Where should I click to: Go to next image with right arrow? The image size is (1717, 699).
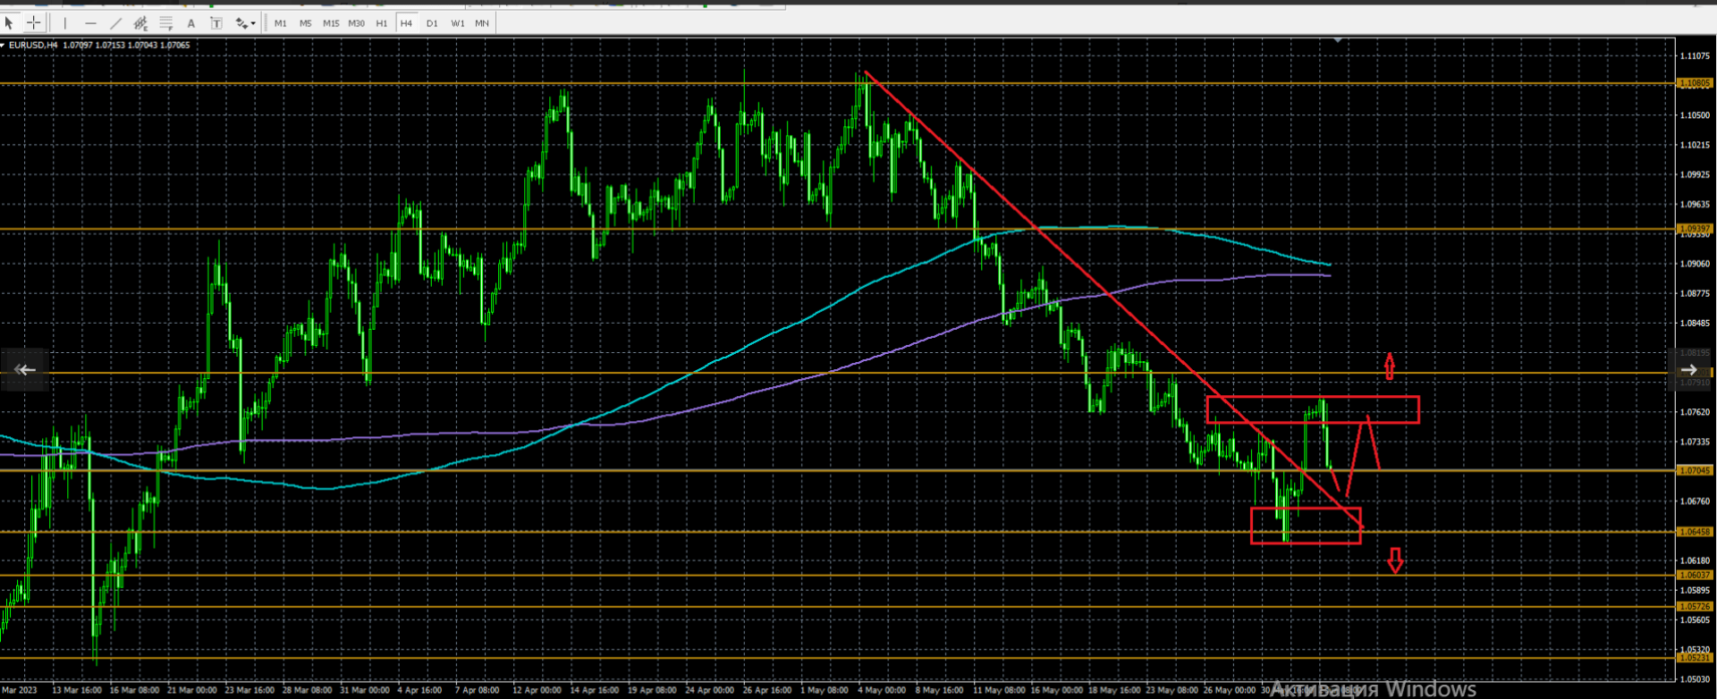tap(1689, 370)
